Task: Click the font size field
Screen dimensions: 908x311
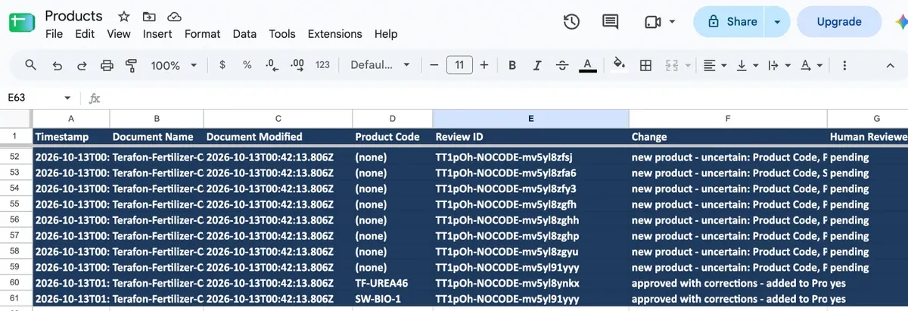Action: coord(459,65)
